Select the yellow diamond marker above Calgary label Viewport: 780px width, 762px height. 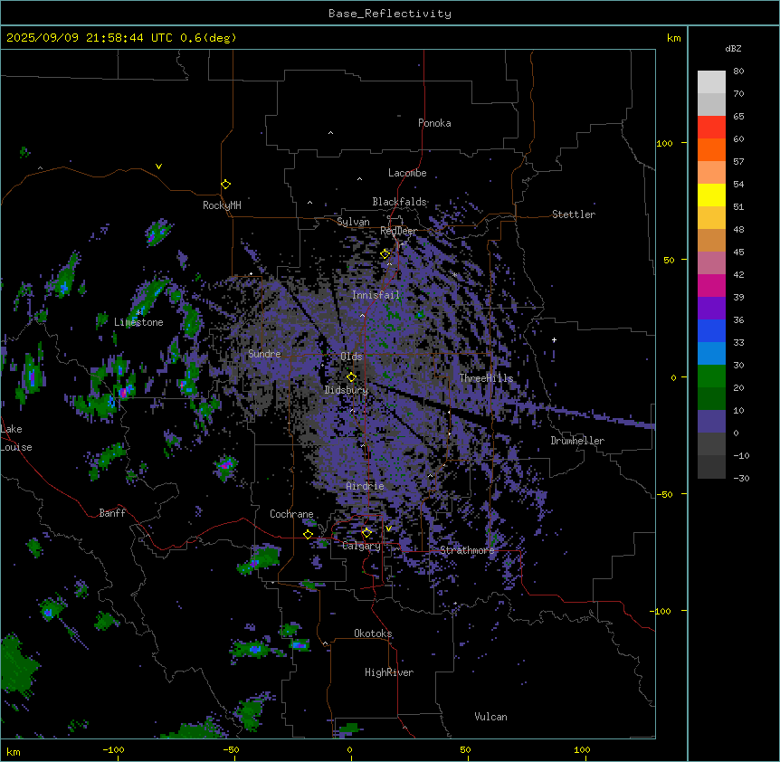[x=366, y=533]
